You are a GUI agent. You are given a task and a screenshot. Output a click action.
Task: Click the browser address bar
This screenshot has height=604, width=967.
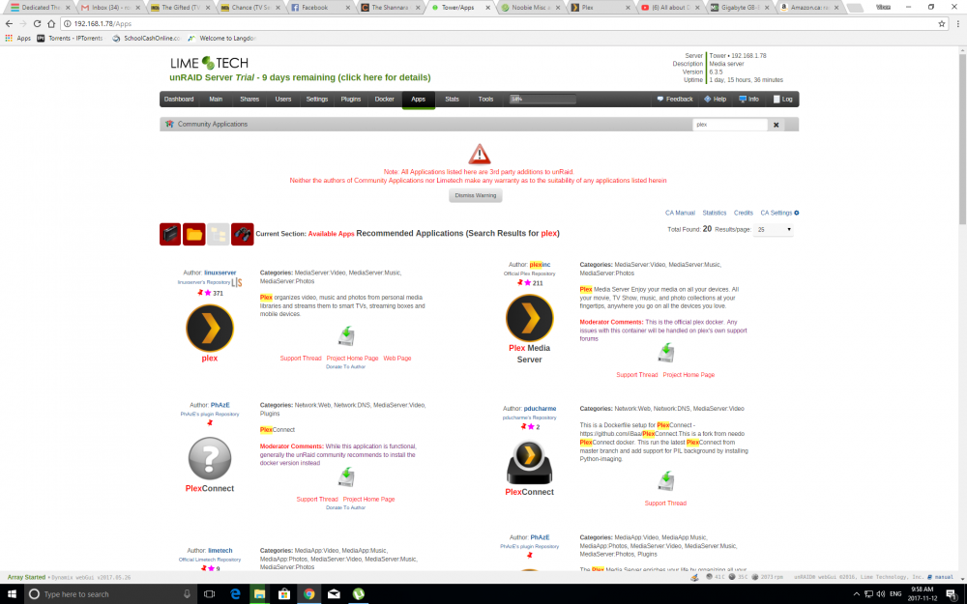click(500, 23)
